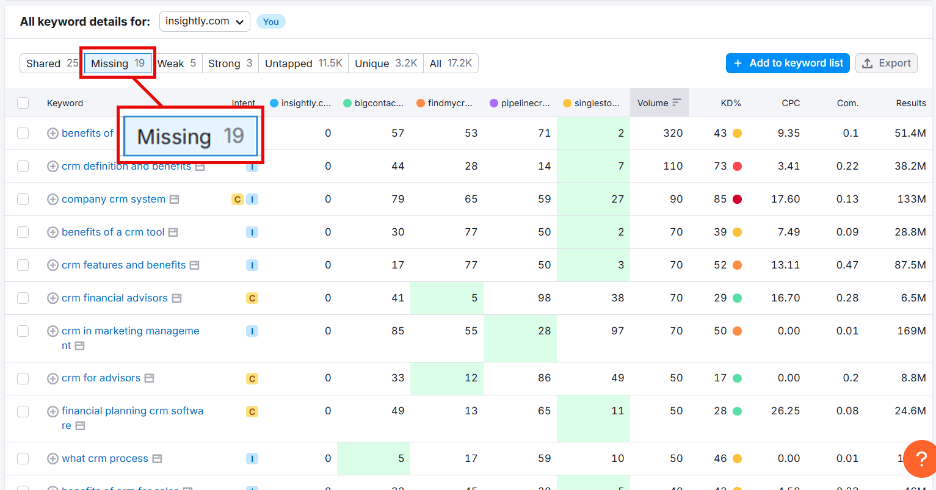The image size is (936, 490).
Task: Check the box for crm features and benefits
Action: point(23,265)
